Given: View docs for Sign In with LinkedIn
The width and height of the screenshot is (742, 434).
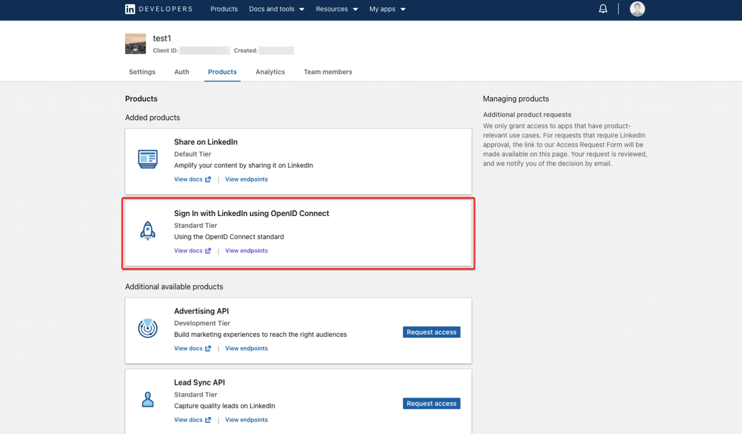Looking at the screenshot, I should pyautogui.click(x=189, y=250).
